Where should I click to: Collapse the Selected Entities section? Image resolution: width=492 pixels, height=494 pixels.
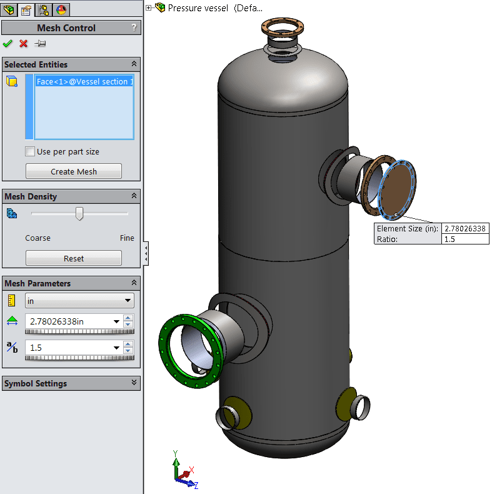pyautogui.click(x=134, y=64)
